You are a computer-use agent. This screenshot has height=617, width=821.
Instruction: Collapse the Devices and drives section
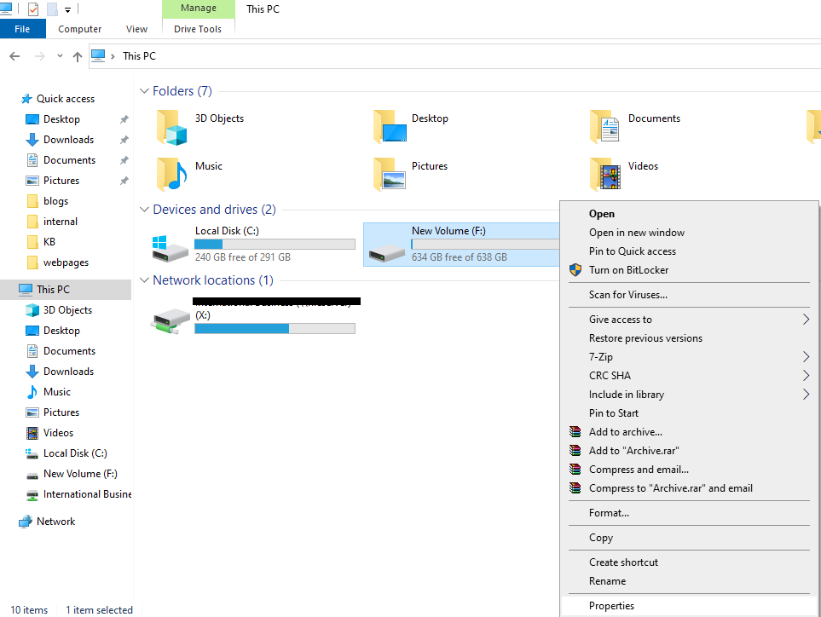[x=144, y=210]
